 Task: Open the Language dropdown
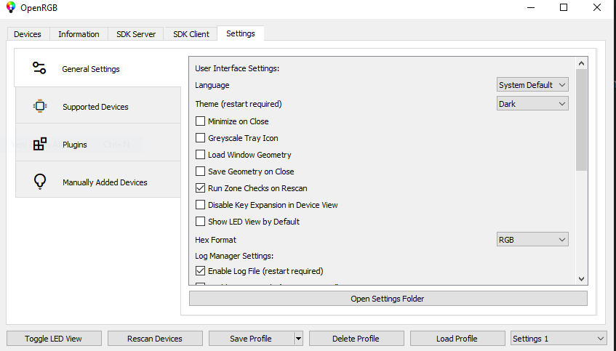532,85
